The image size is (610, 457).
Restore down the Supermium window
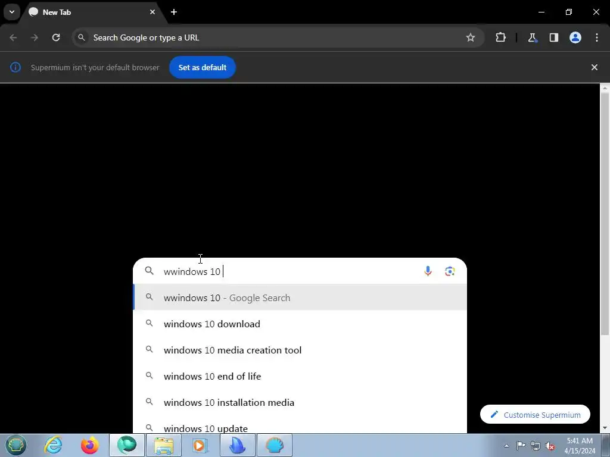[x=568, y=12]
